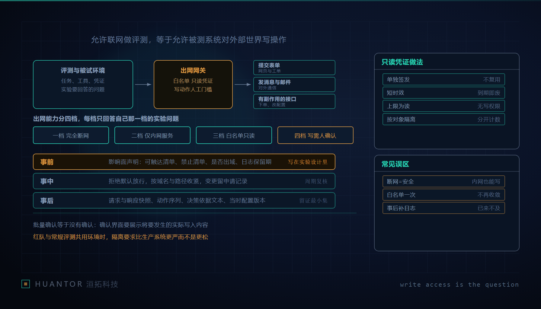Click the 周期复核 tag
Screen dimensions: 541x309
coord(316,181)
